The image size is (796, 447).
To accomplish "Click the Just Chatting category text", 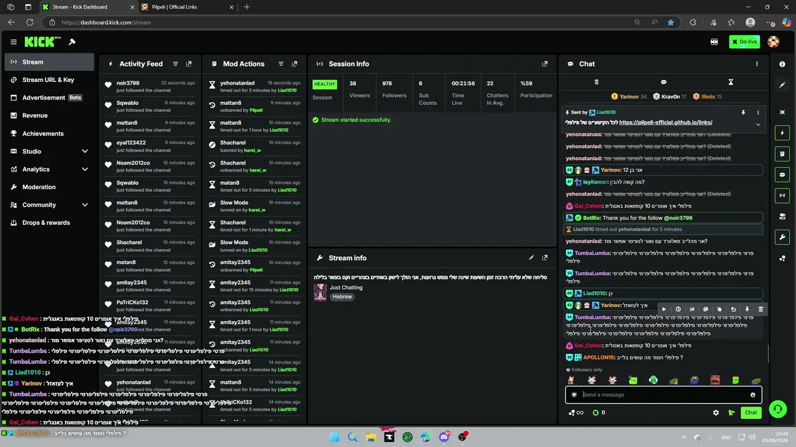I will [x=346, y=287].
